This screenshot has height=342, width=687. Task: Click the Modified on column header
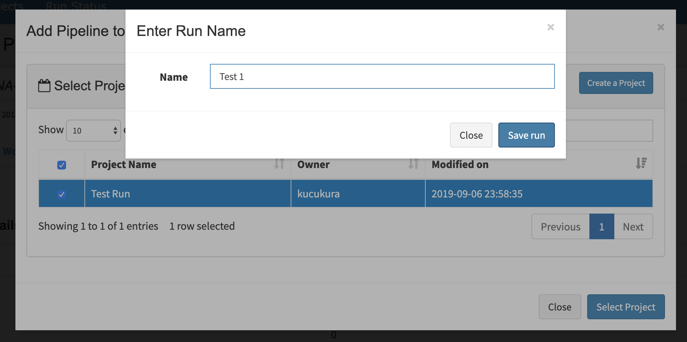point(539,164)
